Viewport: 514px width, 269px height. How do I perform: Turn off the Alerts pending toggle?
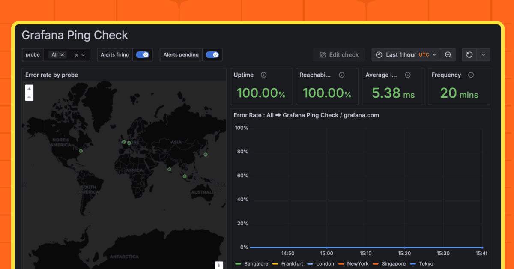[x=212, y=54]
